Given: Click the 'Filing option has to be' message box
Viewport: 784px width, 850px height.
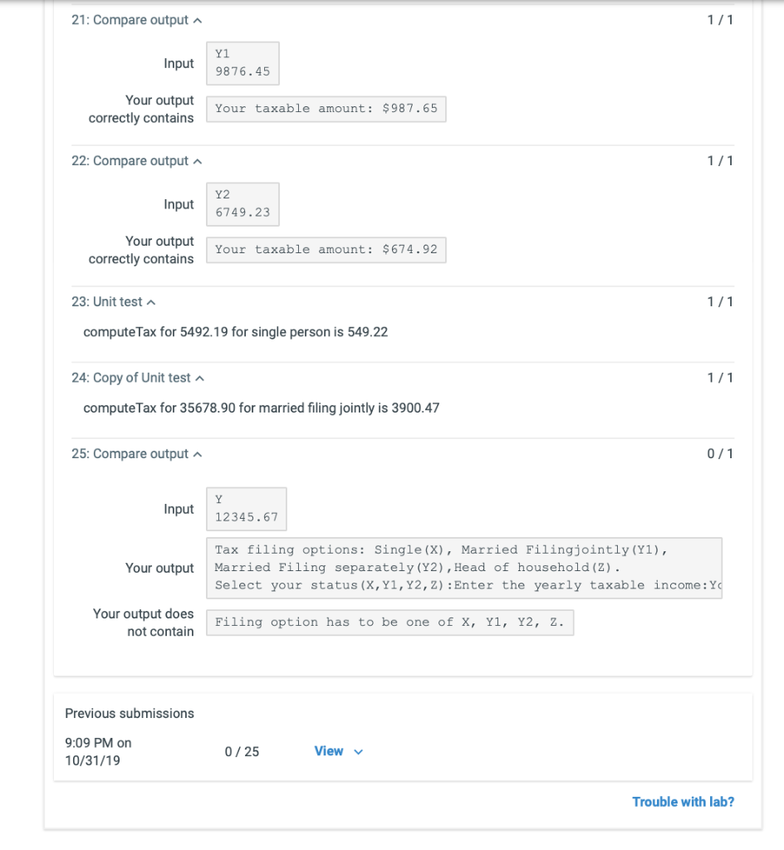Looking at the screenshot, I should point(390,622).
